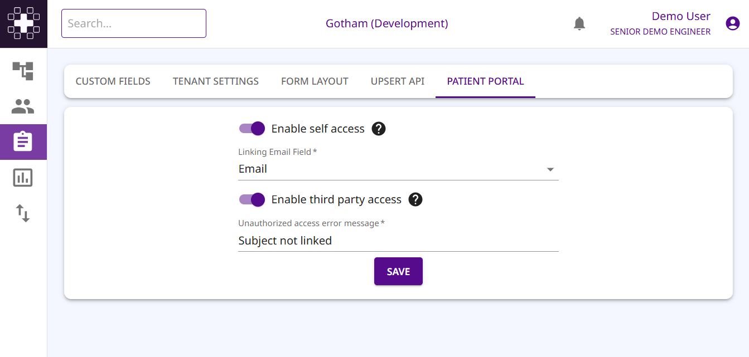
Task: Click the Gotham (Development) tenant title
Action: click(387, 23)
